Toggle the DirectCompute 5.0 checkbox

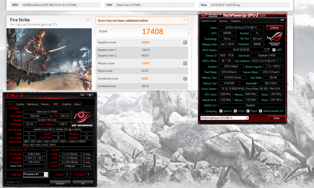[260, 111]
